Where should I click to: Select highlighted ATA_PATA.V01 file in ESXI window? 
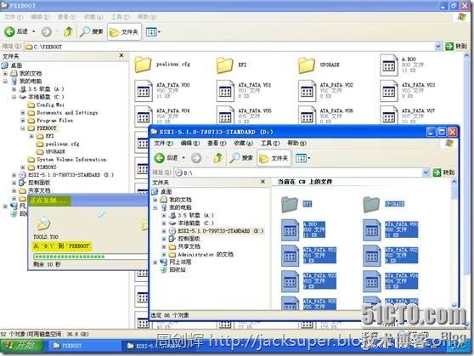coord(308,255)
